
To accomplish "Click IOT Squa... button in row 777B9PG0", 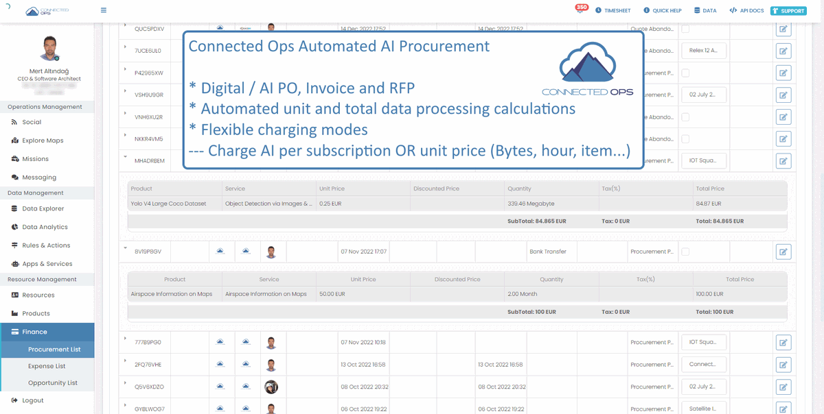I will pos(703,342).
